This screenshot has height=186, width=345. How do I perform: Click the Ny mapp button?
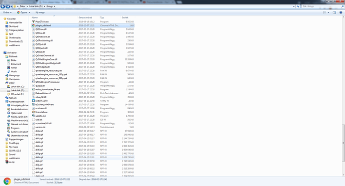click(x=40, y=12)
